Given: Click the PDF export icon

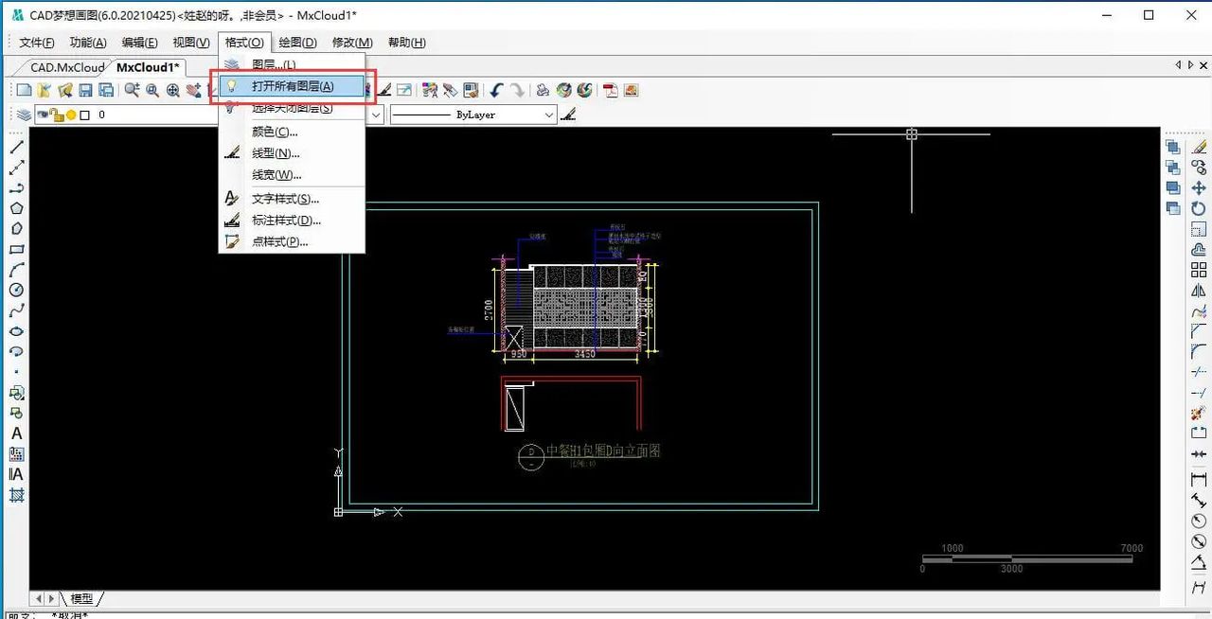Looking at the screenshot, I should coord(611,90).
